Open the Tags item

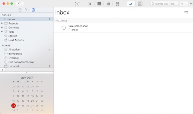click(x=11, y=32)
